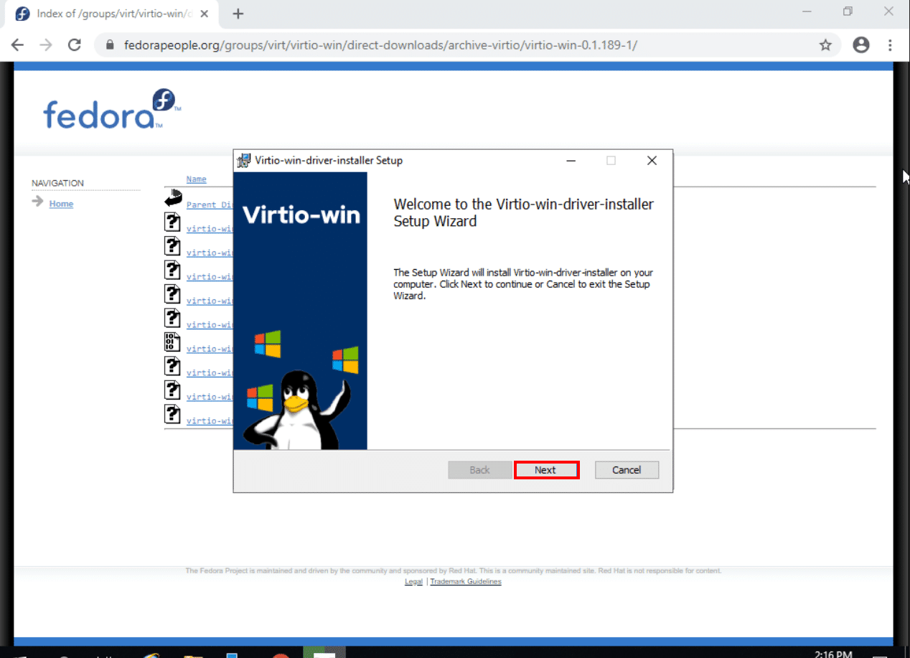Click the Fedora favicon on the browser tab
This screenshot has height=658, width=910.
click(22, 14)
